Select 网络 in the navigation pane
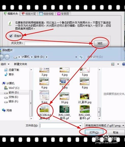125x147 pixels. pyautogui.click(x=7, y=110)
